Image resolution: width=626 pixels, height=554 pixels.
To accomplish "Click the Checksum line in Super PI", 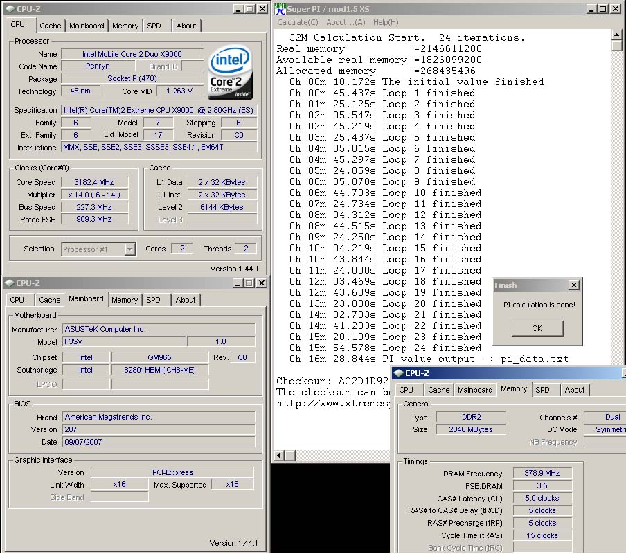I will pyautogui.click(x=332, y=381).
